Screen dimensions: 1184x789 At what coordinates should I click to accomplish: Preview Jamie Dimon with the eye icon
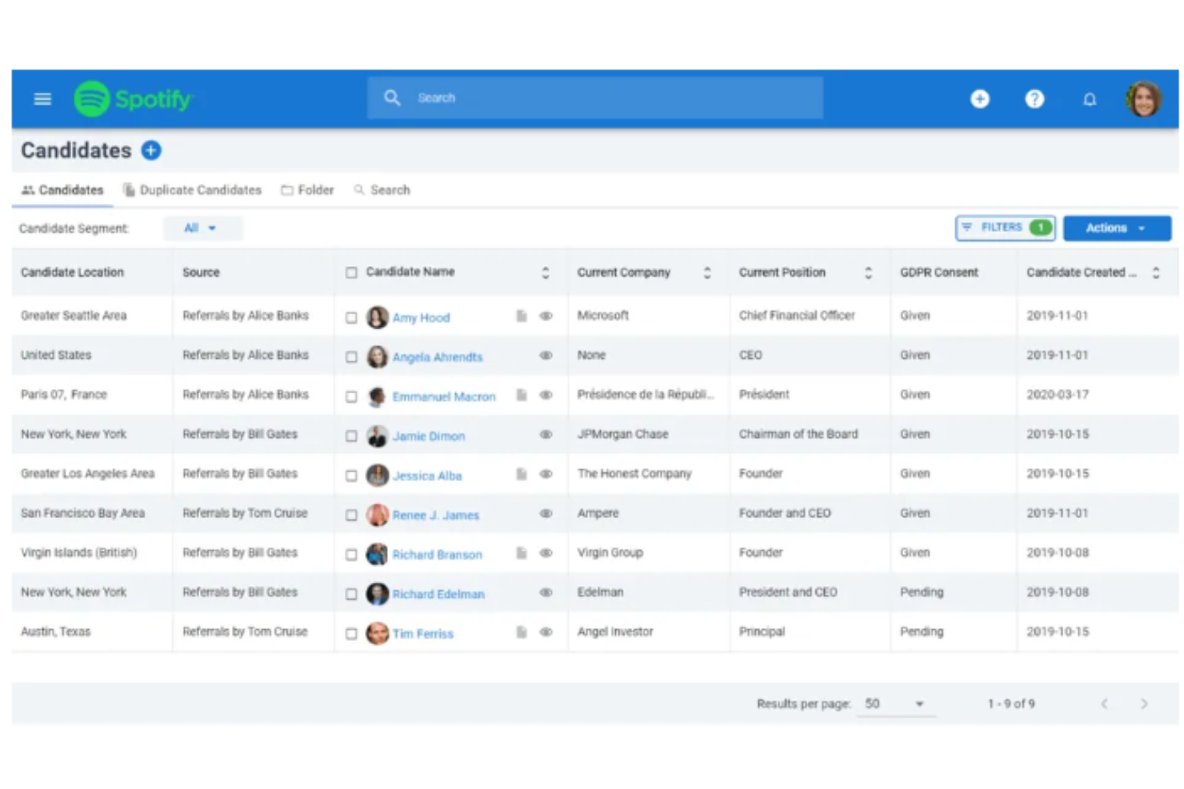pos(546,435)
